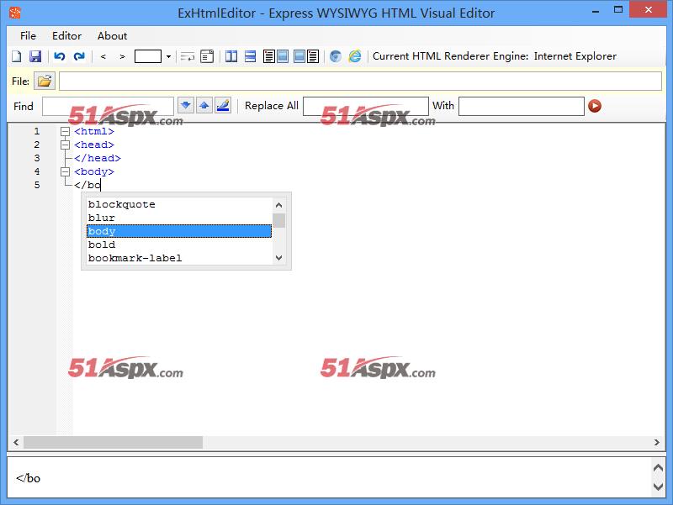Show code-left preview-right layout button

[283, 56]
